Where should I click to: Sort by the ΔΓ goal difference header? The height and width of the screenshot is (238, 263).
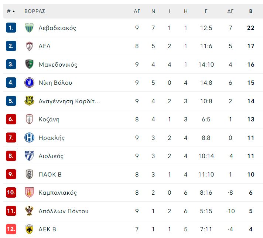[230, 11]
